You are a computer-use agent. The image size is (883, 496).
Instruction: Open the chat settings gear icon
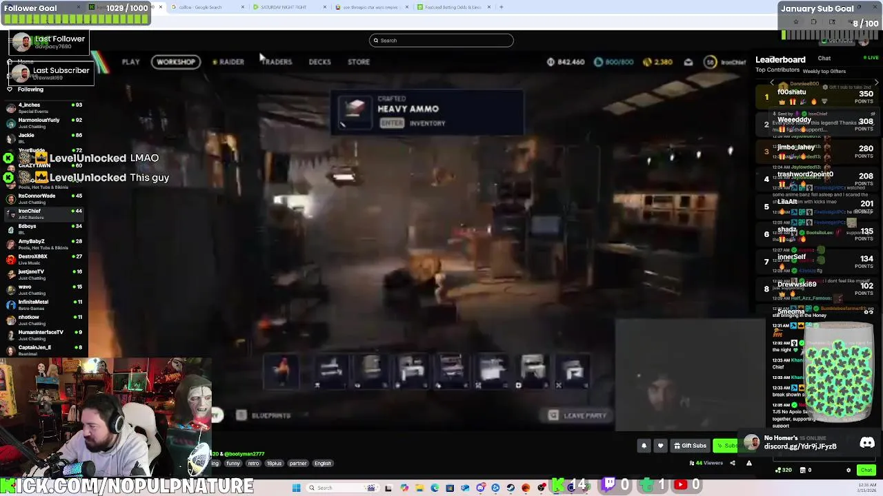click(849, 471)
